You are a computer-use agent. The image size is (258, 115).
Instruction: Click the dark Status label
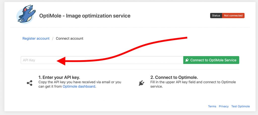coord(216,16)
